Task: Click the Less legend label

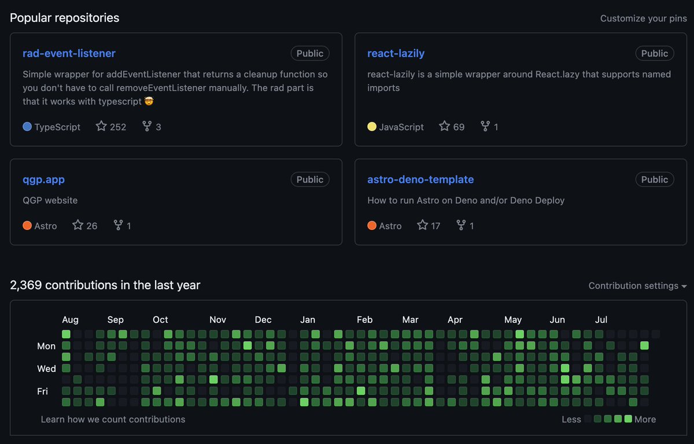Action: [x=571, y=419]
